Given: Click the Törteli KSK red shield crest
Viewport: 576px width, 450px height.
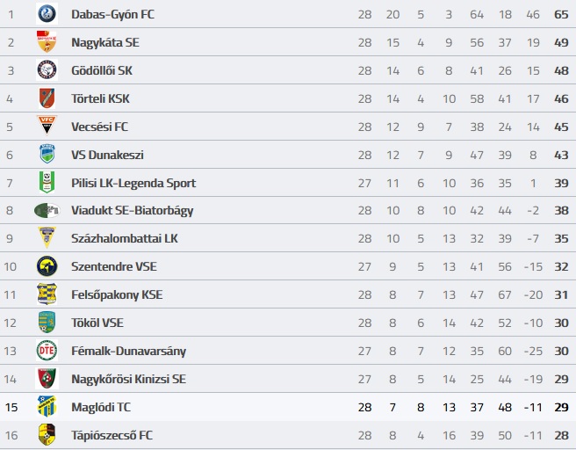Looking at the screenshot, I should [47, 98].
